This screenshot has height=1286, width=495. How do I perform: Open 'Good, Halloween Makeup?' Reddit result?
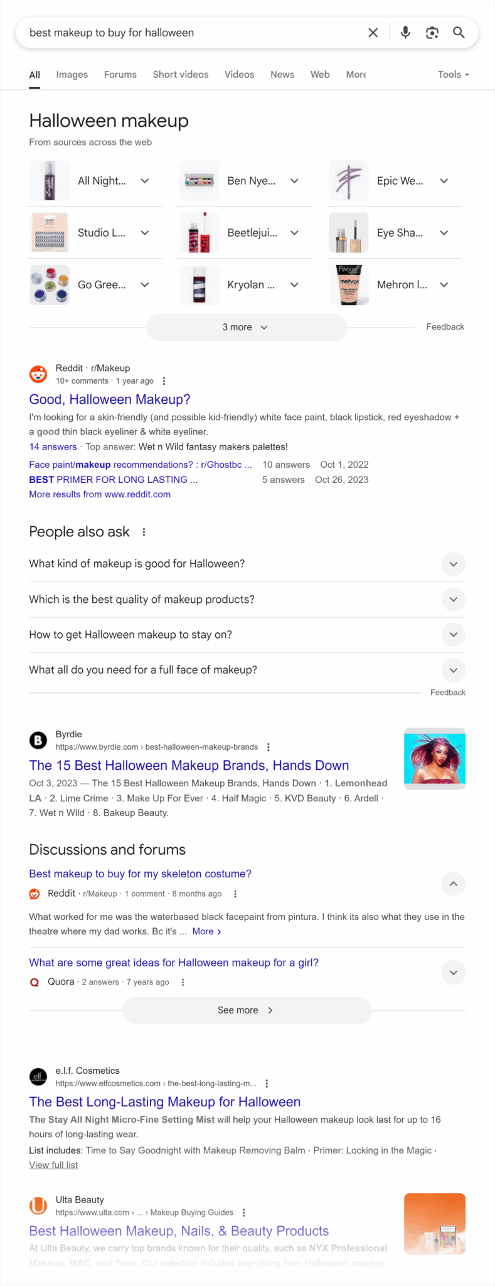[x=110, y=399]
